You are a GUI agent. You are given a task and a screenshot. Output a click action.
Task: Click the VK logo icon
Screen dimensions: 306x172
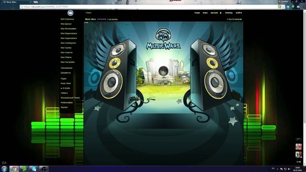70,13
